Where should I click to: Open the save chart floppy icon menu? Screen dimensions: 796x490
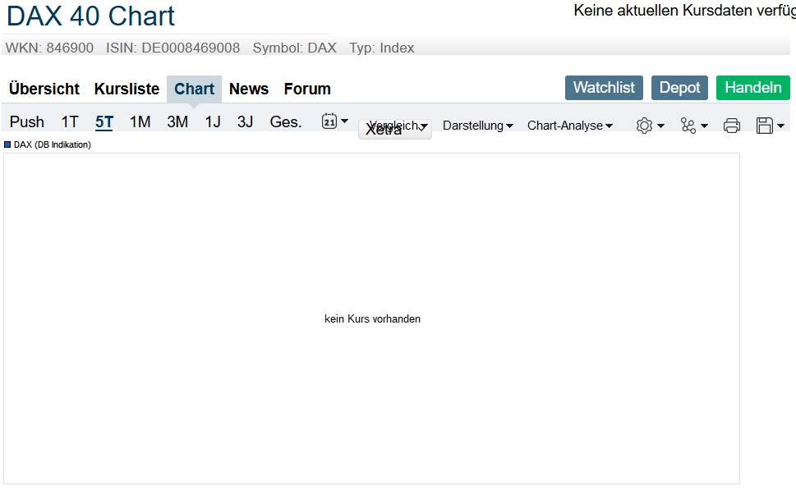(770, 126)
